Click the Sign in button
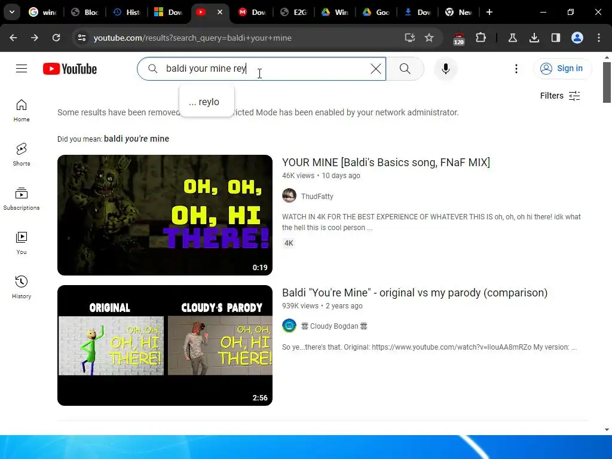Viewport: 612px width, 459px height. click(x=562, y=69)
